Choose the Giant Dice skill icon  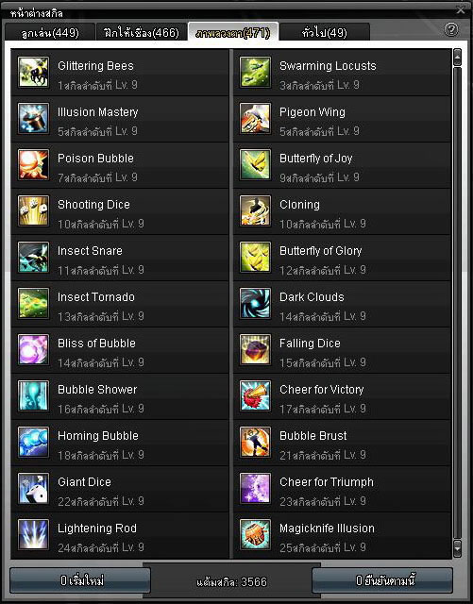(x=34, y=489)
